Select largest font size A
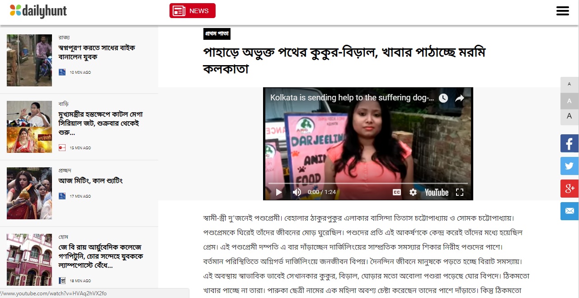The width and height of the screenshot is (579, 298). click(x=570, y=116)
